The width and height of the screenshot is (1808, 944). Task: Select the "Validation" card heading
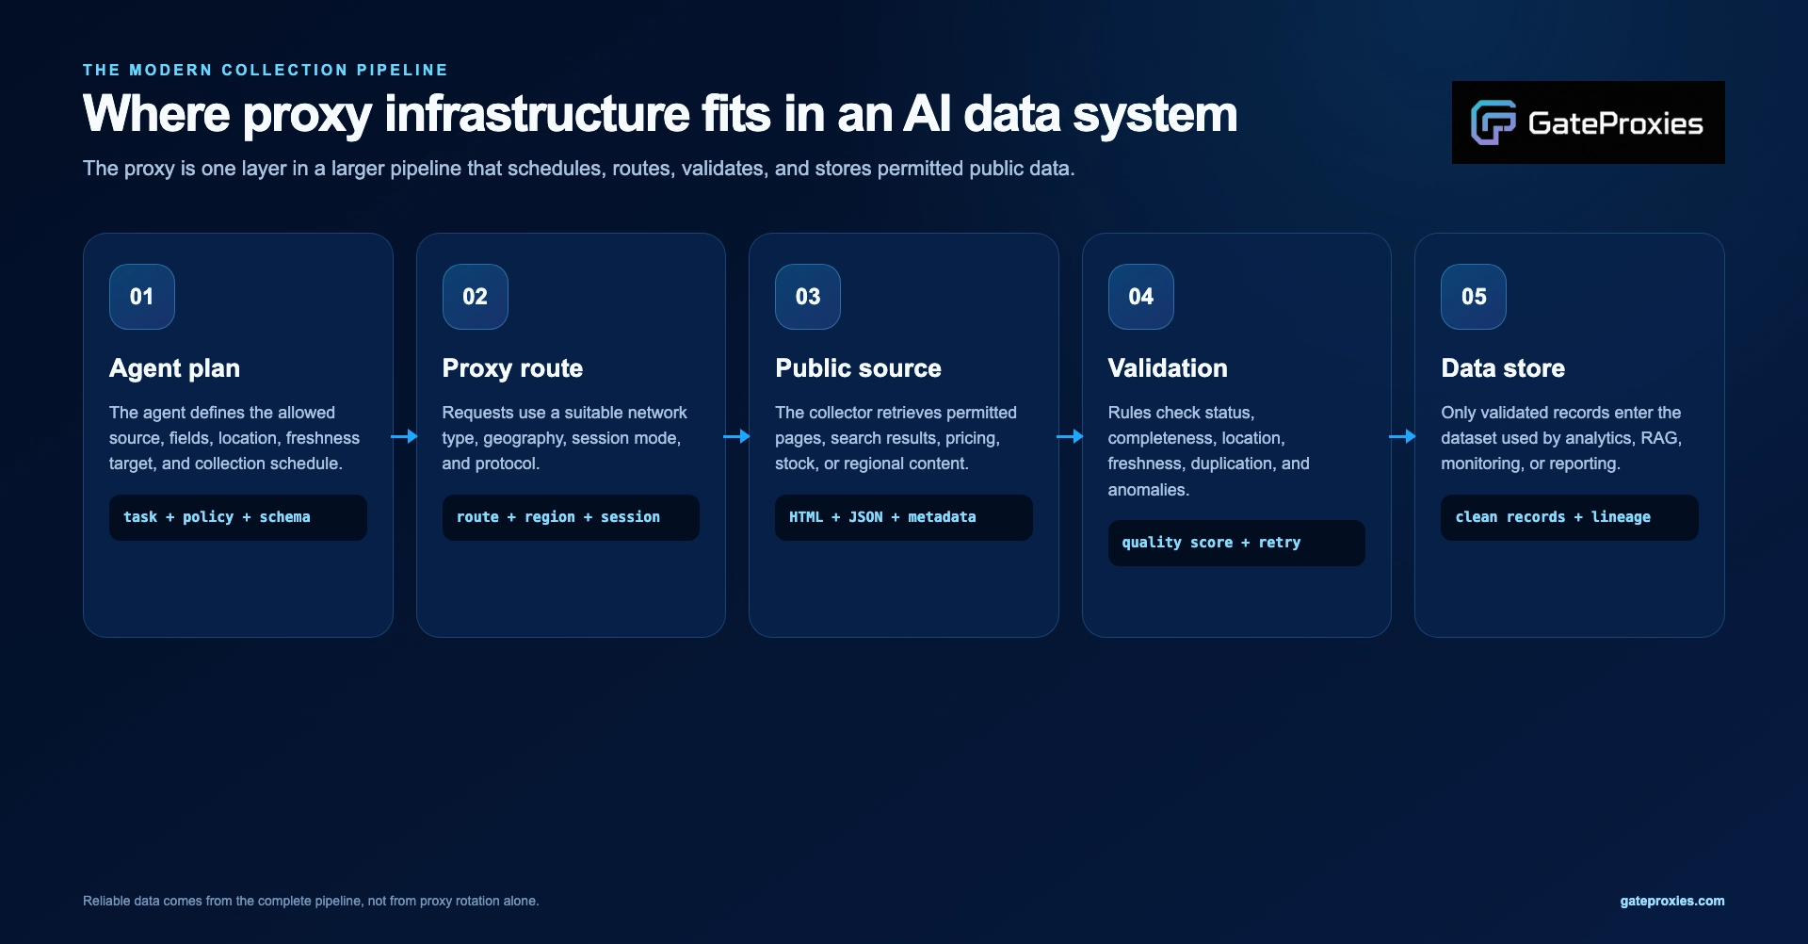[x=1168, y=368]
